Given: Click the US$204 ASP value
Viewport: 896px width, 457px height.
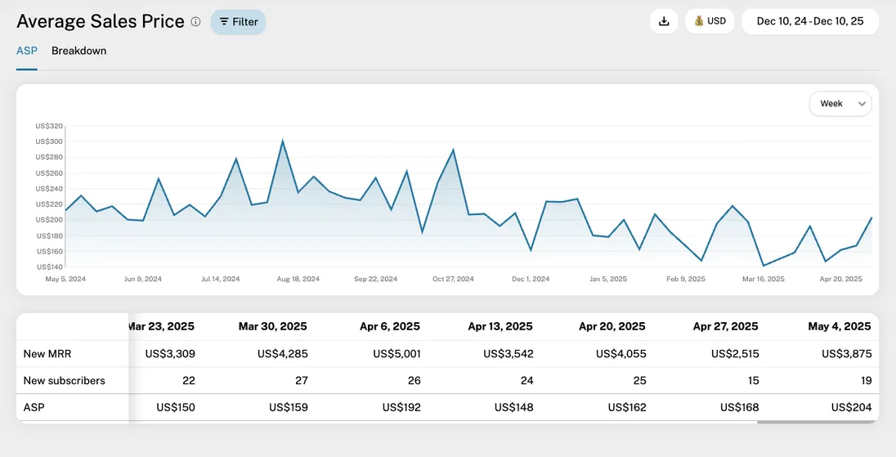Looking at the screenshot, I should [x=851, y=407].
